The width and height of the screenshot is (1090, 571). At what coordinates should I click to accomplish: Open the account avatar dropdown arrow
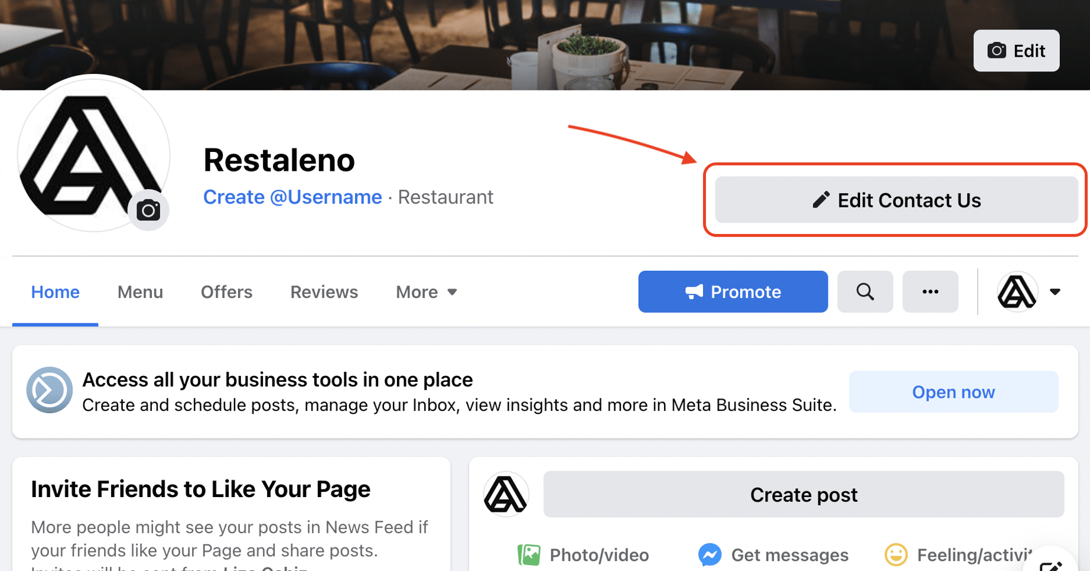(x=1055, y=291)
